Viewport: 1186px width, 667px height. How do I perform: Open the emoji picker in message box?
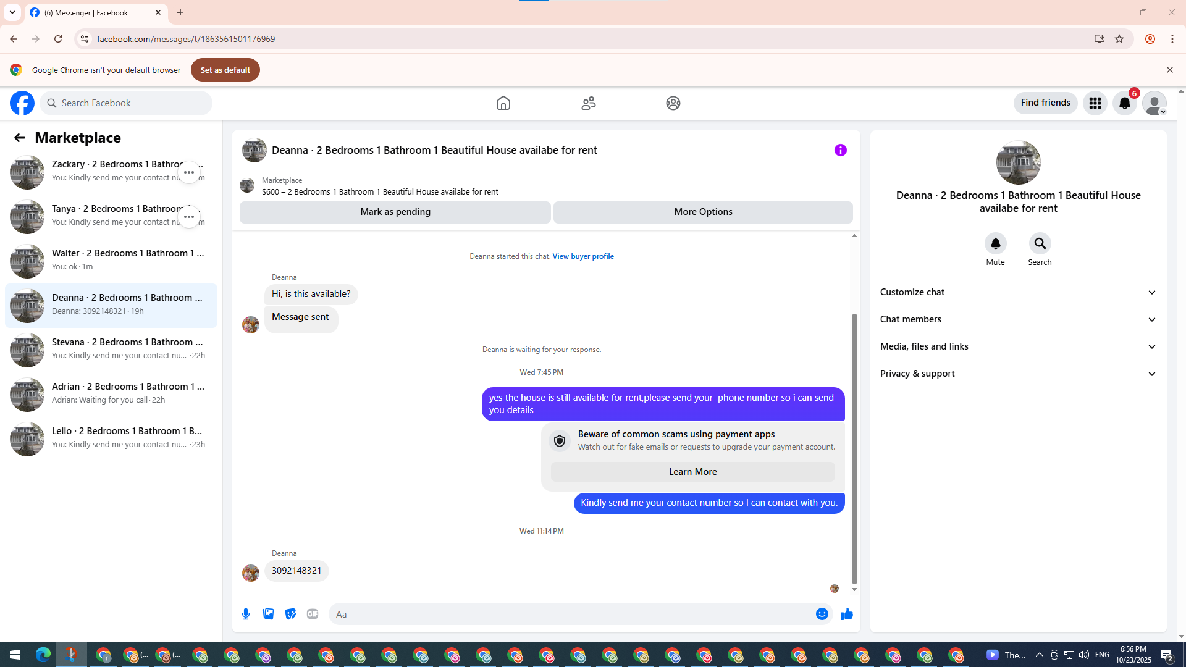[822, 614]
